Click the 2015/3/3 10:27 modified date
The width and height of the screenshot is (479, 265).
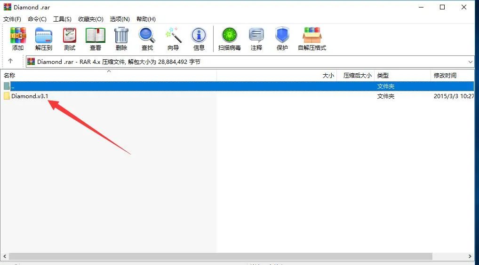tap(454, 96)
